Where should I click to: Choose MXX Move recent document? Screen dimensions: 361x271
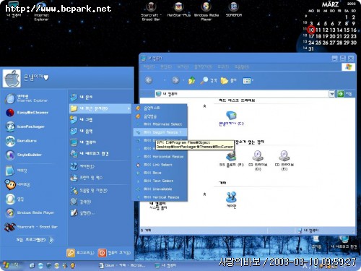pos(160,173)
